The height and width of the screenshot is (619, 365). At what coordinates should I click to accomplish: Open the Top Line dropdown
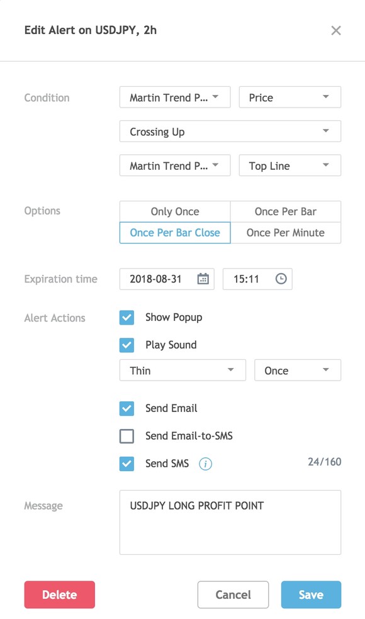pos(290,165)
